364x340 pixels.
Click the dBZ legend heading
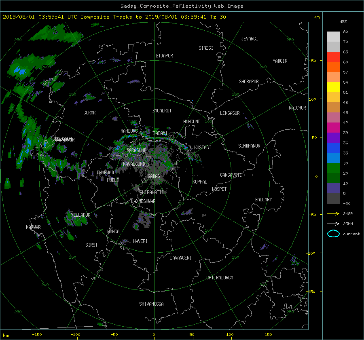tap(343, 22)
